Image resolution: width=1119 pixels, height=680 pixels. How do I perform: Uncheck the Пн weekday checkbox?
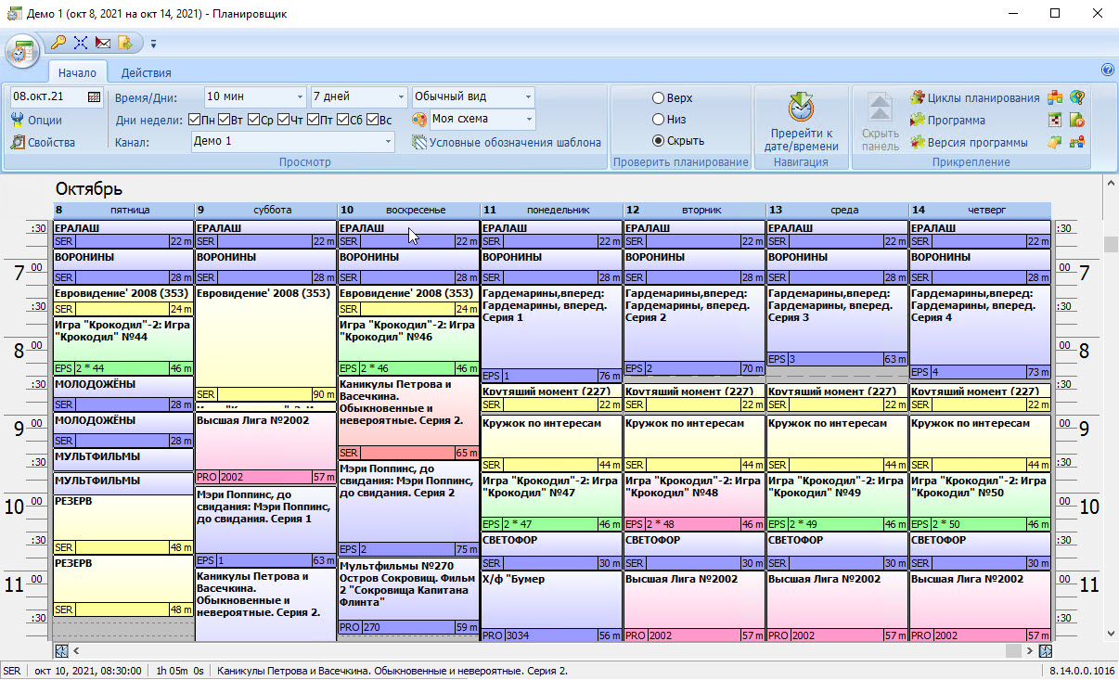195,120
